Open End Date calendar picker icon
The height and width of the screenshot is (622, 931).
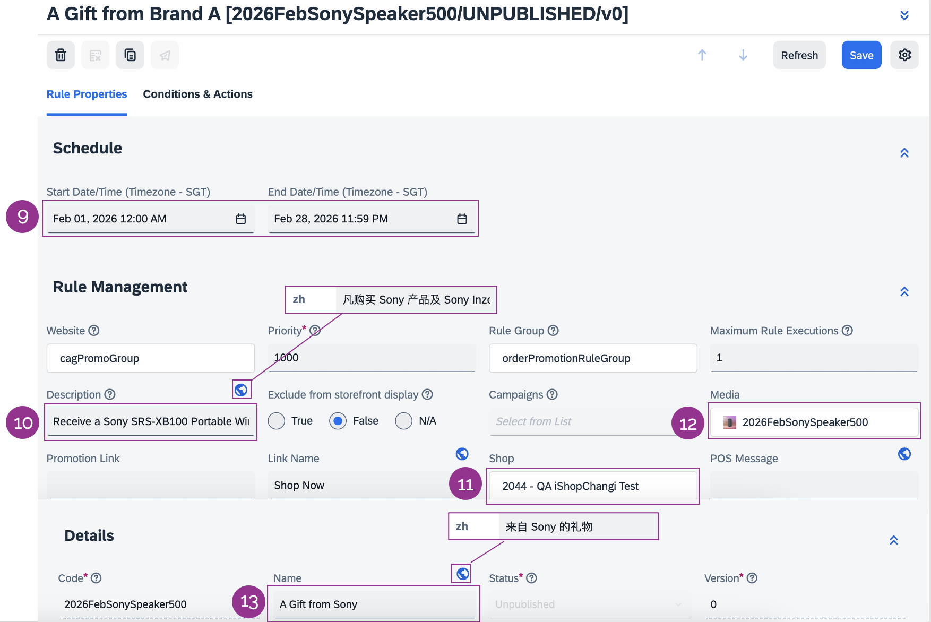[x=462, y=219]
